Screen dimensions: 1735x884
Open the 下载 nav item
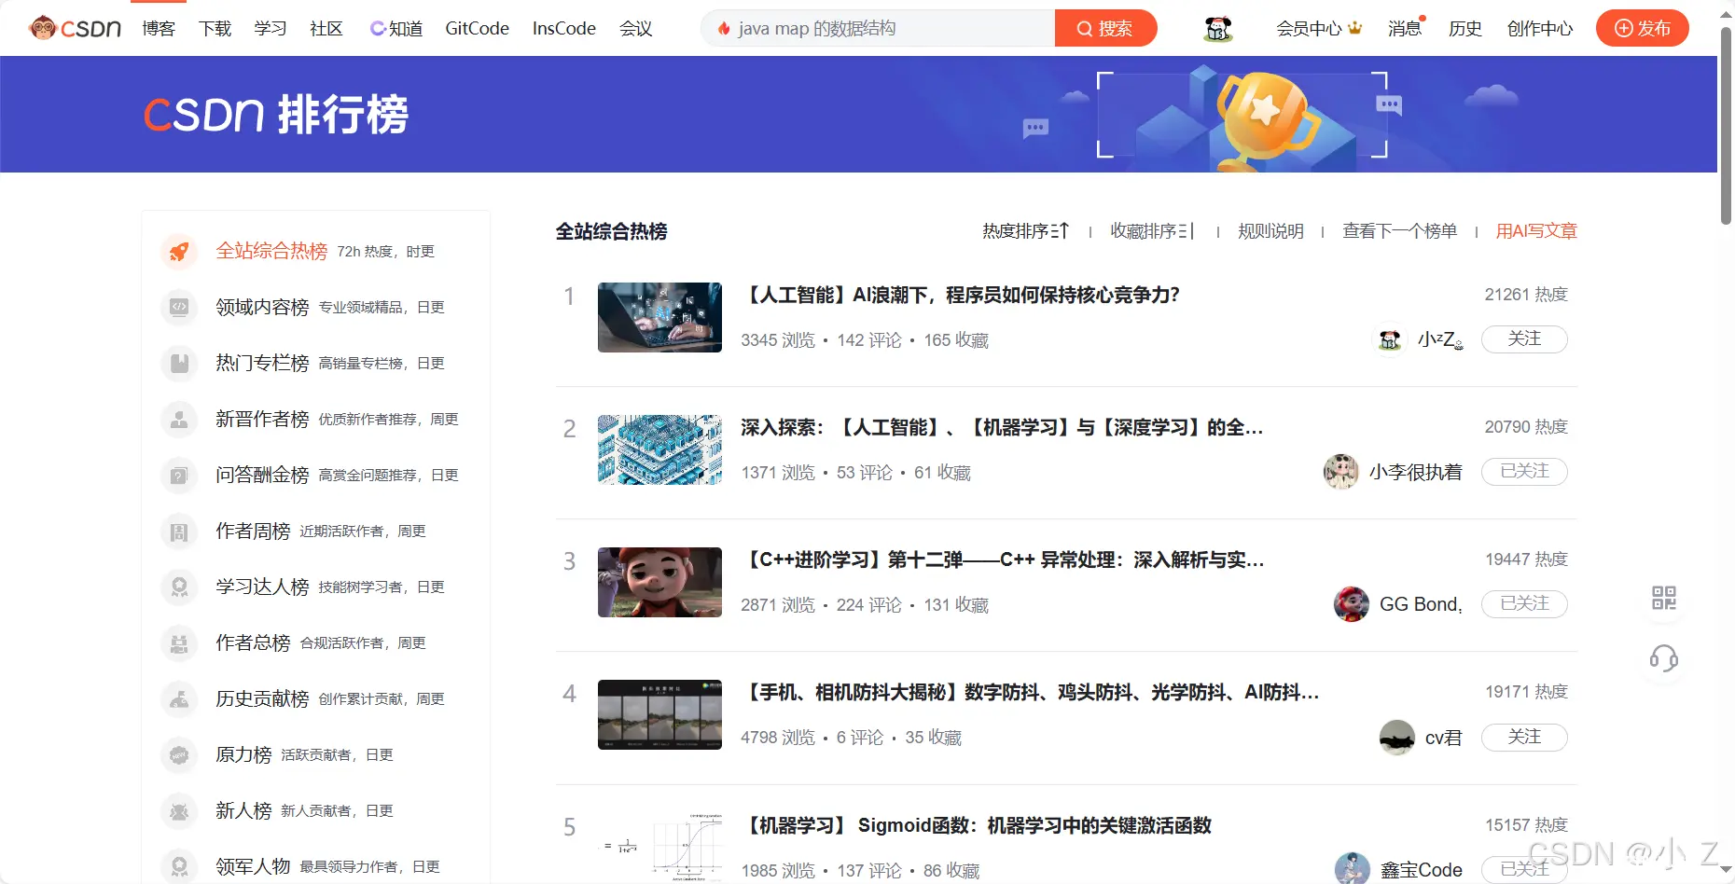[215, 28]
